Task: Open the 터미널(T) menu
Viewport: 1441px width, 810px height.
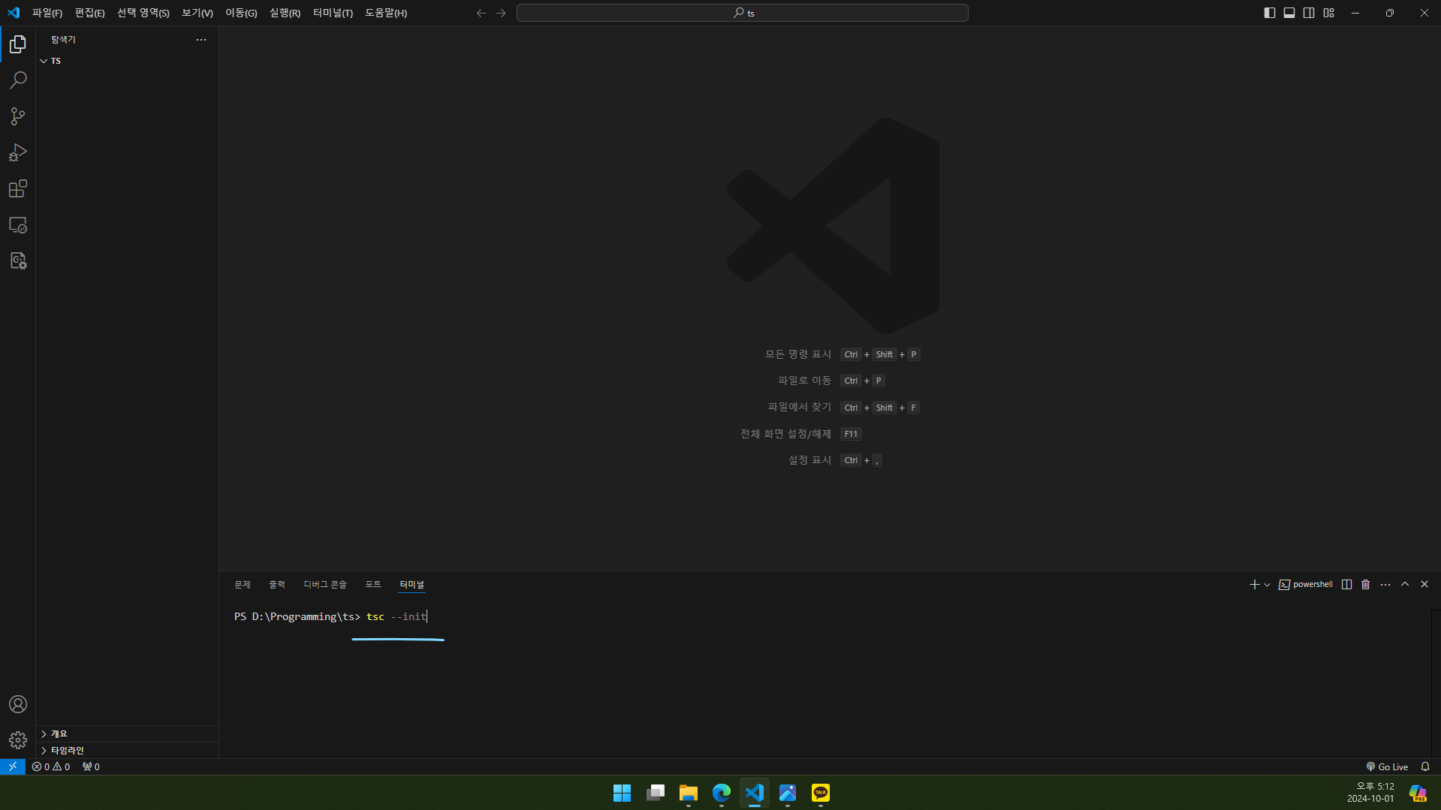Action: pos(333,13)
